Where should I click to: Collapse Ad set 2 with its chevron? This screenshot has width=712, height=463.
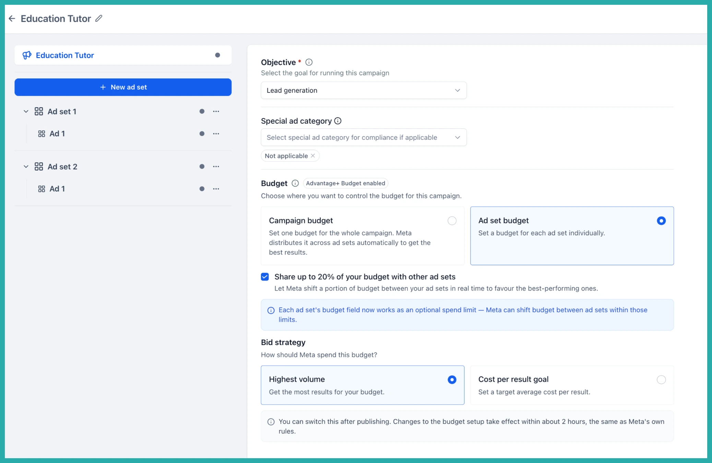26,167
